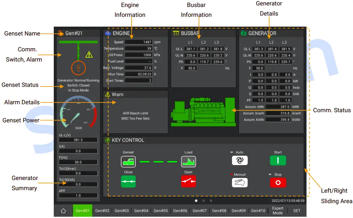Open the Gen#06 tab

click(180, 210)
